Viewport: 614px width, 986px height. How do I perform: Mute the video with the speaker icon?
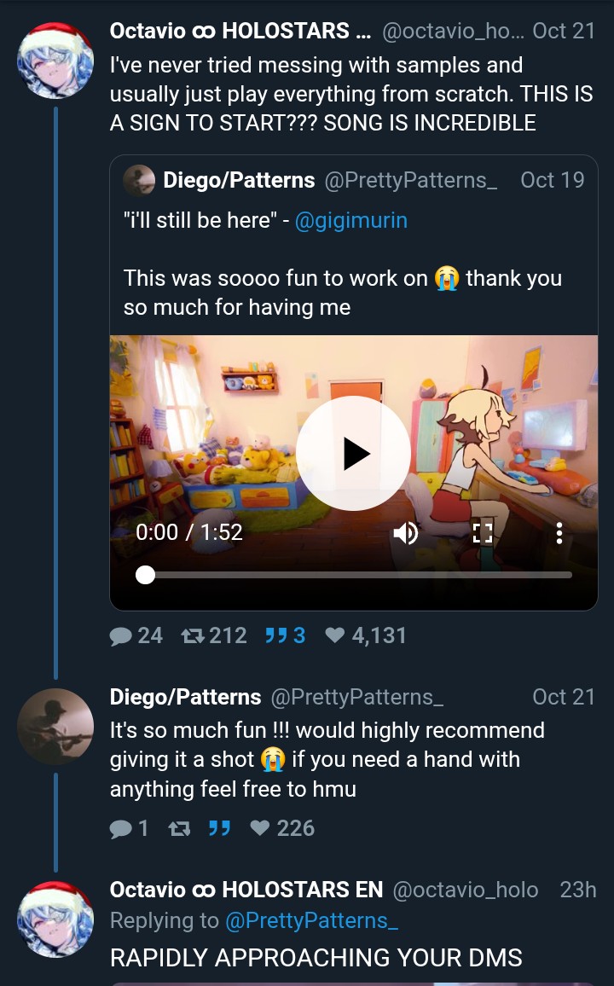(405, 533)
